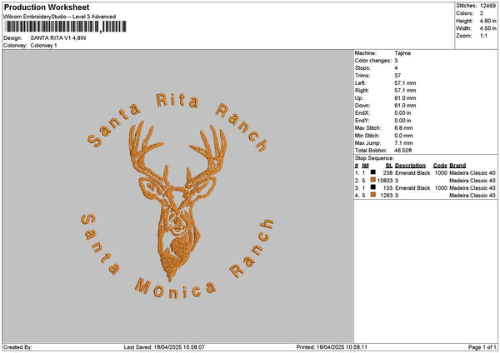Click the "Brand" column header

[x=457, y=166]
